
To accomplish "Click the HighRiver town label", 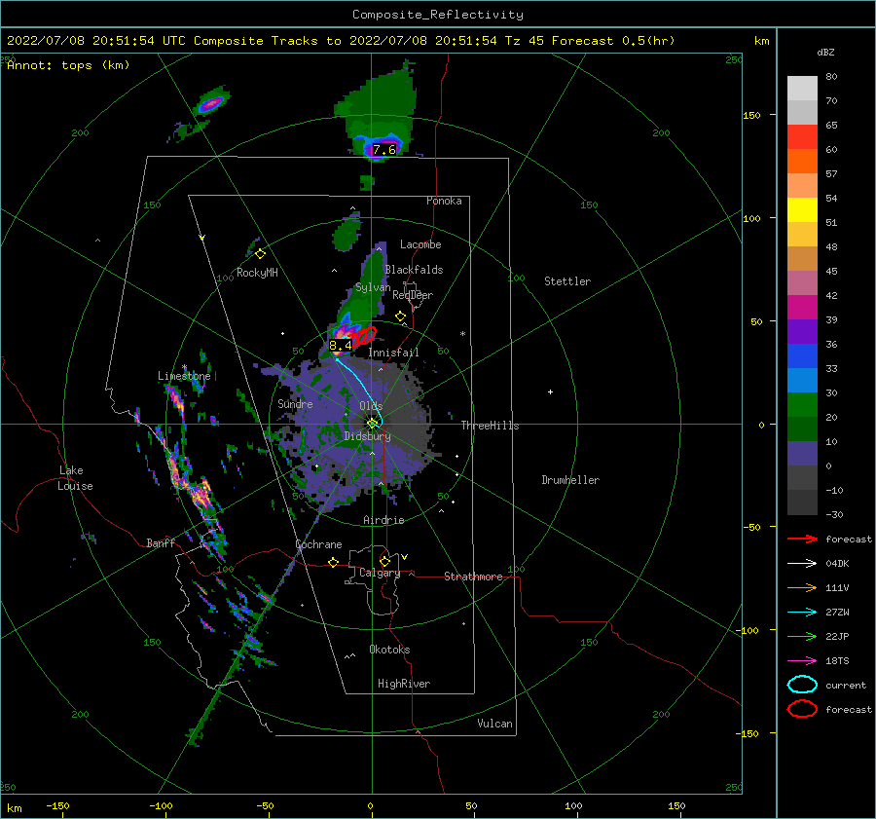I will pos(404,684).
